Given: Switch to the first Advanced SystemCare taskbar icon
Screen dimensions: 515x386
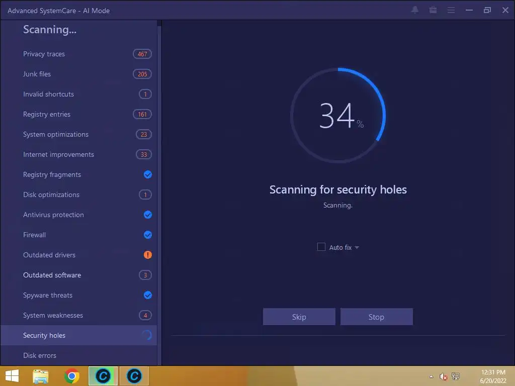Looking at the screenshot, I should [103, 376].
